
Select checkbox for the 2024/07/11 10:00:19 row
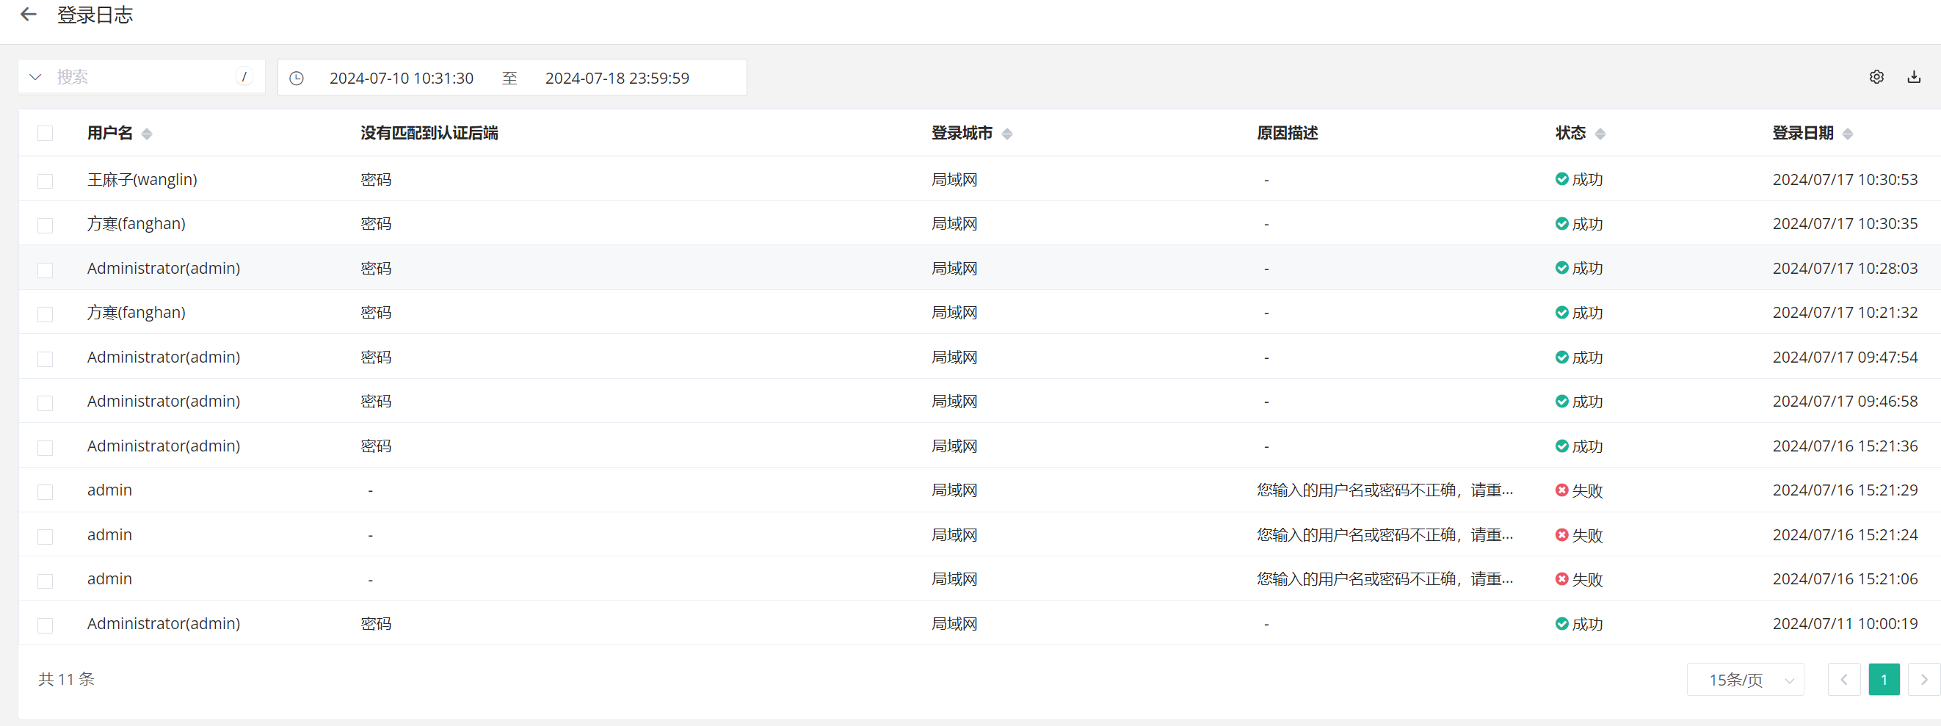point(46,625)
